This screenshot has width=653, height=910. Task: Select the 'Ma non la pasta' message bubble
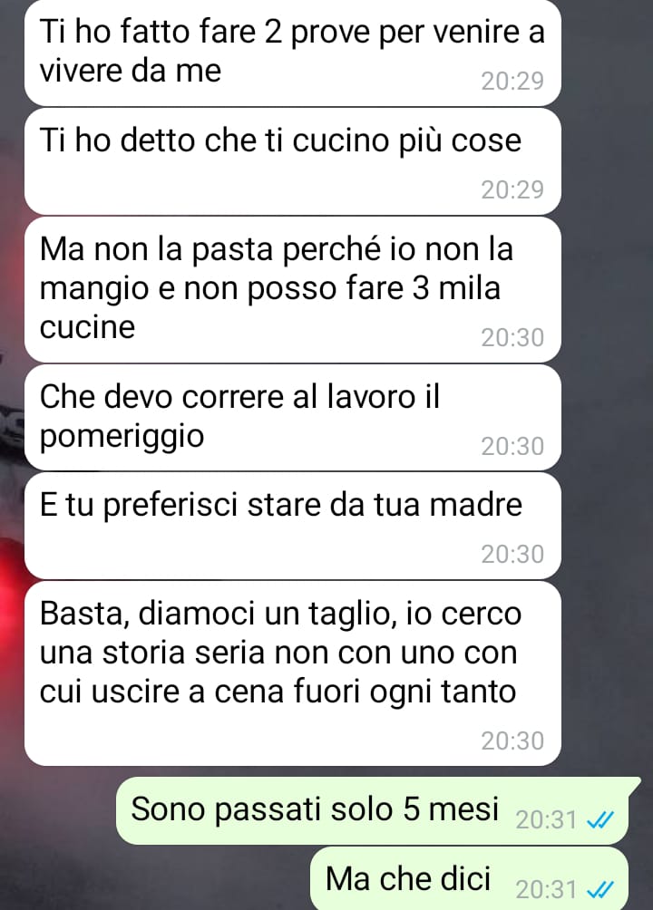(x=293, y=290)
